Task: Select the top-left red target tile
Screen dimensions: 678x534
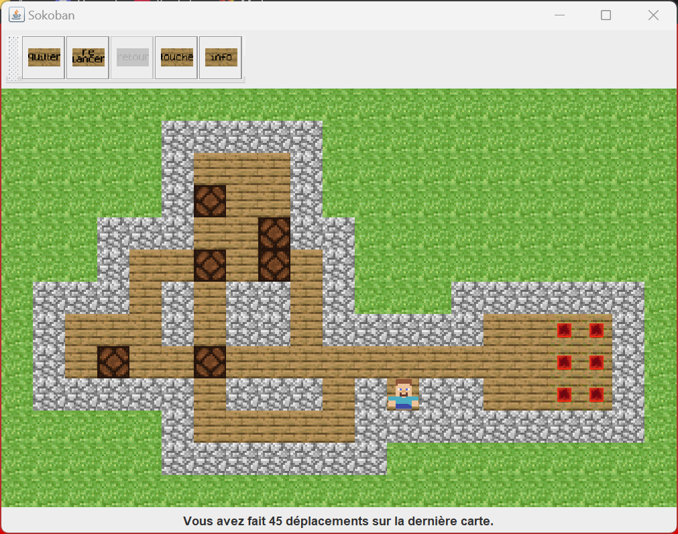Action: pyautogui.click(x=564, y=330)
